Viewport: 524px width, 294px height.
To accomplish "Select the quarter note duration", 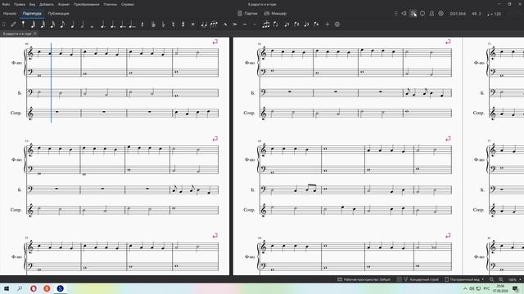I will [73, 24].
